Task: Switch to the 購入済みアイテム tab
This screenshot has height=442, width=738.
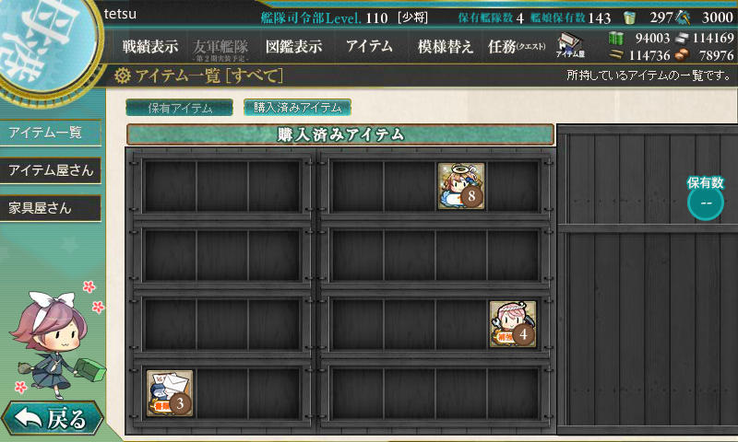Action: (x=297, y=107)
